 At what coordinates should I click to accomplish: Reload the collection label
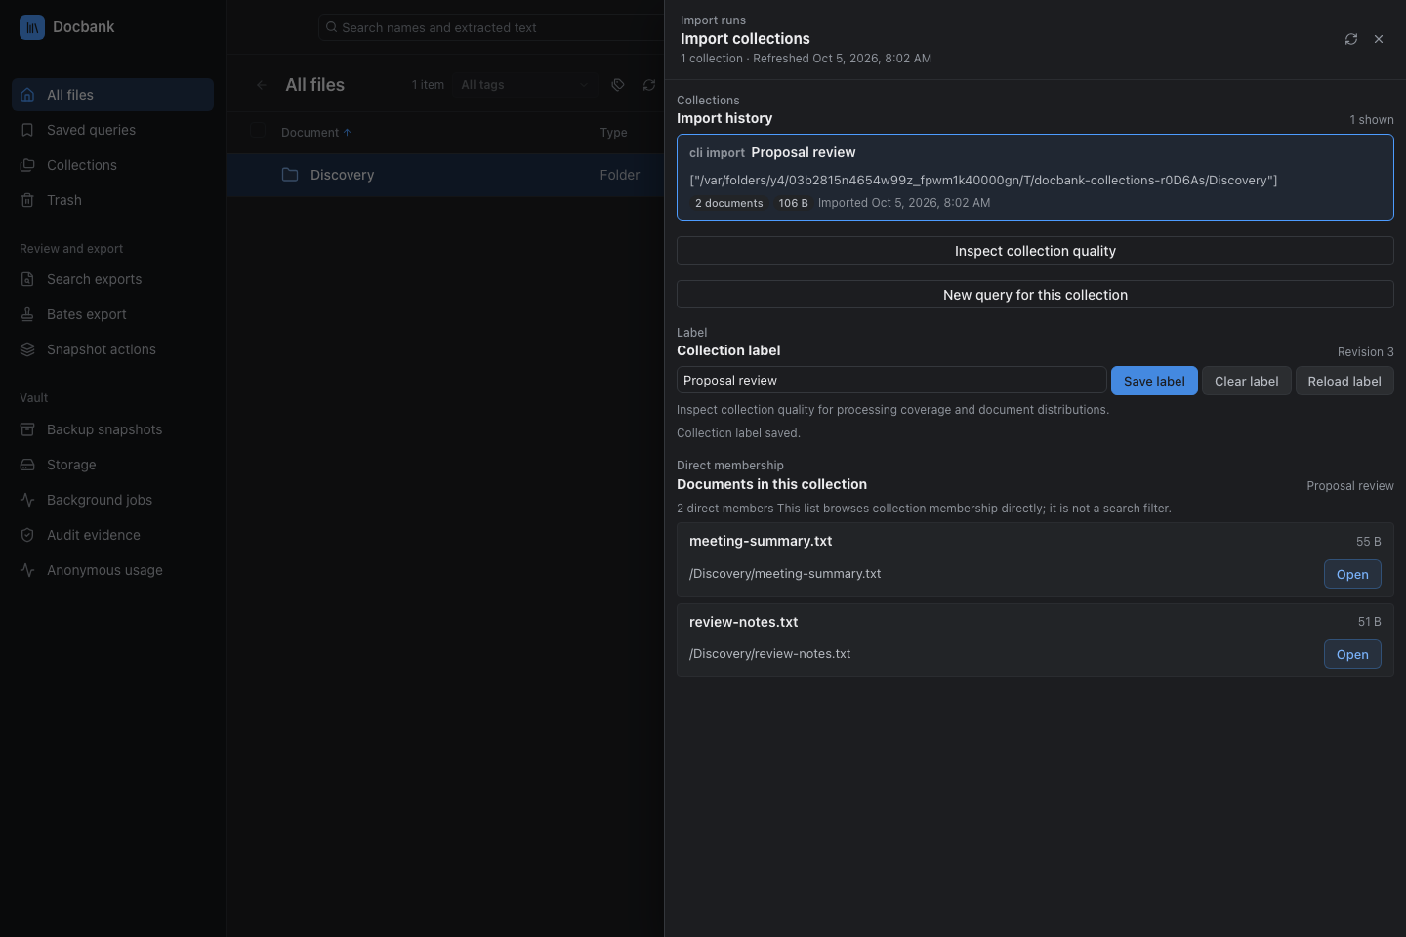(1344, 381)
